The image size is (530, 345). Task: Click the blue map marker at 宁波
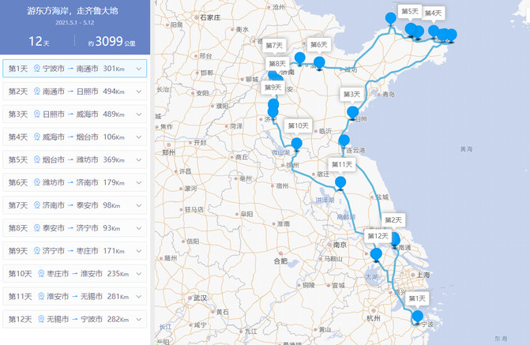pyautogui.click(x=417, y=318)
